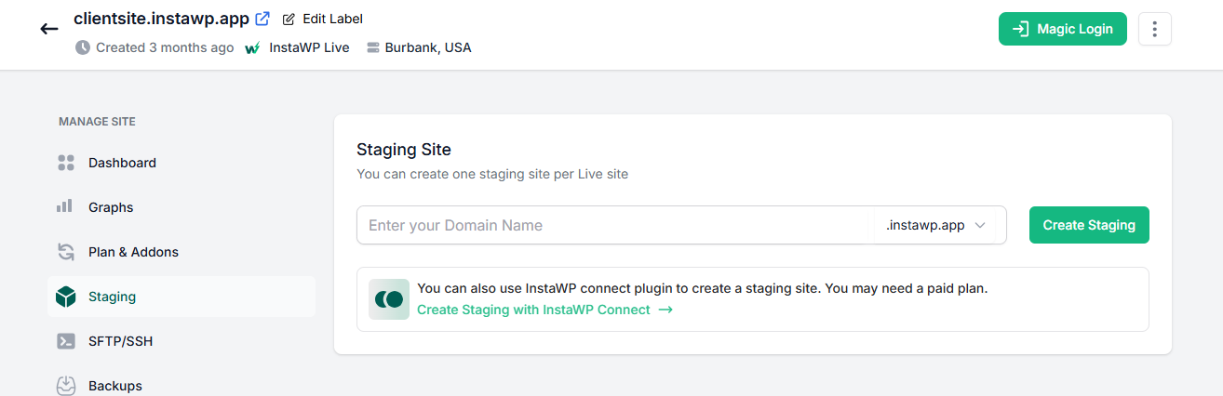
Task: Open clientsite.instawp.app external link icon
Action: [262, 19]
